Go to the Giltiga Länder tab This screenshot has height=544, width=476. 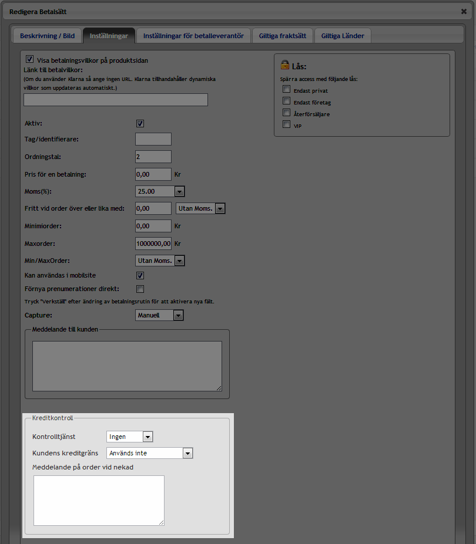tap(343, 36)
